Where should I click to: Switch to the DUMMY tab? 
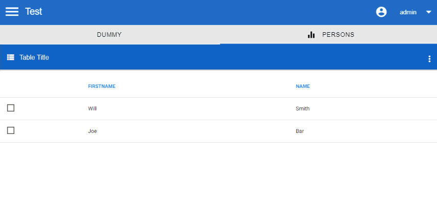coord(110,35)
